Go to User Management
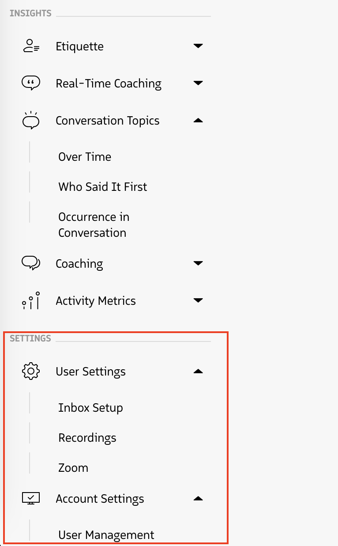Viewport: 338px width, 546px height. tap(106, 535)
